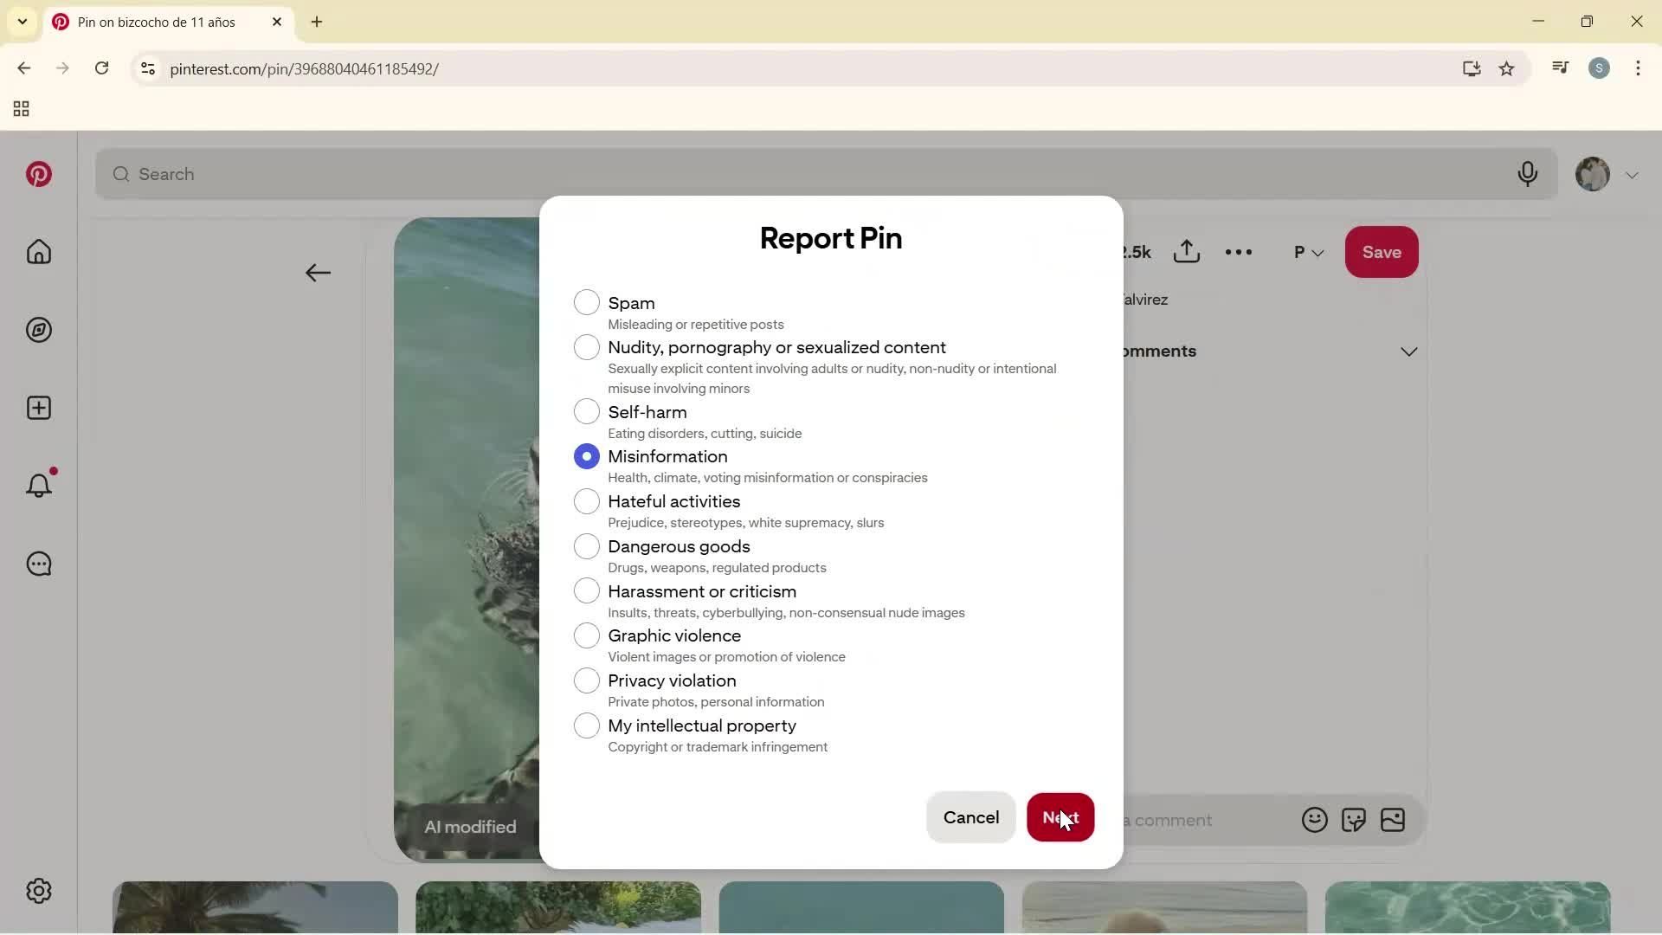Add an emoji to the comment
This screenshot has height=935, width=1662.
click(1314, 820)
